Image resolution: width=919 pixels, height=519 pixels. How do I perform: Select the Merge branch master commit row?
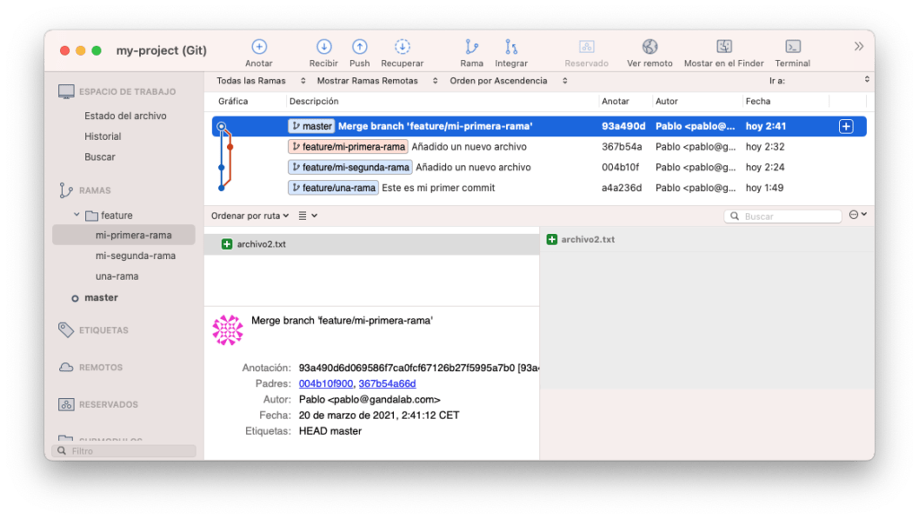[x=539, y=126]
